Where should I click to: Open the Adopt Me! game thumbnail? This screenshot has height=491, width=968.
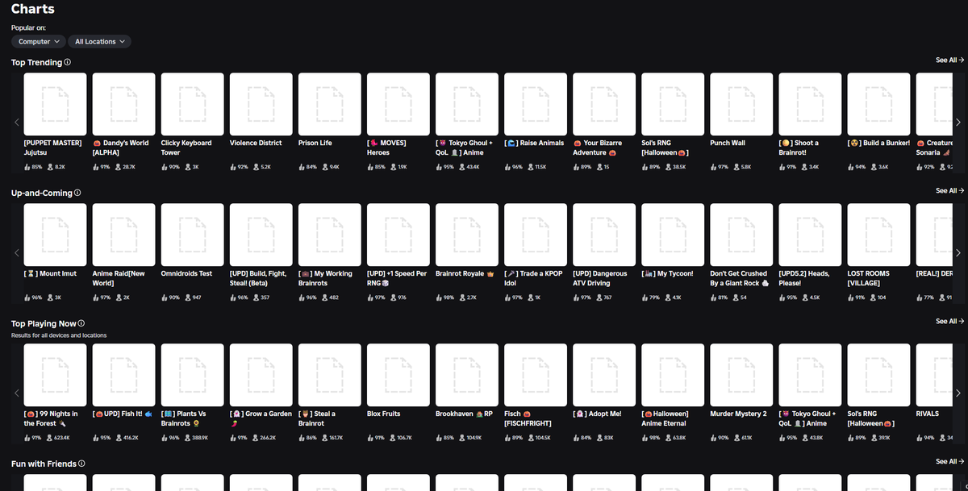pyautogui.click(x=604, y=375)
